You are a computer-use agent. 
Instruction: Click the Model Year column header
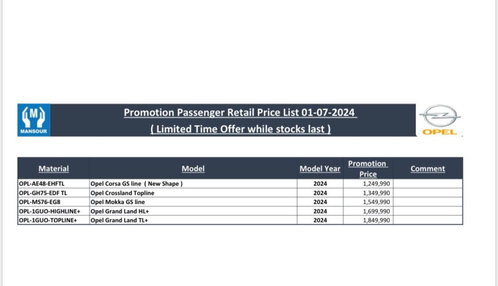[x=320, y=168]
